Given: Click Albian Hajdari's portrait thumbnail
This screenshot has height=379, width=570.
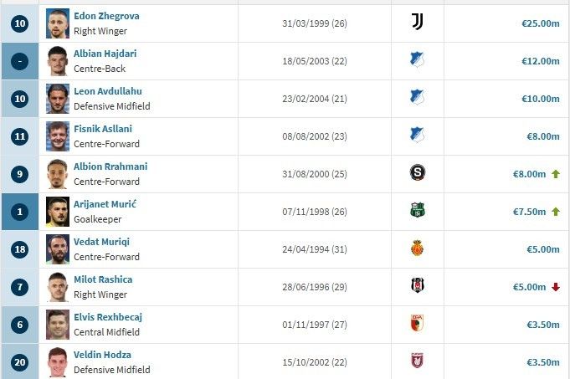Looking at the screenshot, I should pos(58,61).
